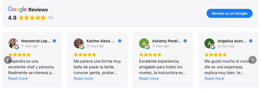Open Monserrat Lop's profile photo

pos(13,43)
